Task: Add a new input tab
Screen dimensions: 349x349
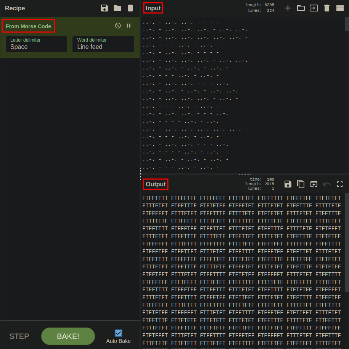Action: tap(288, 8)
